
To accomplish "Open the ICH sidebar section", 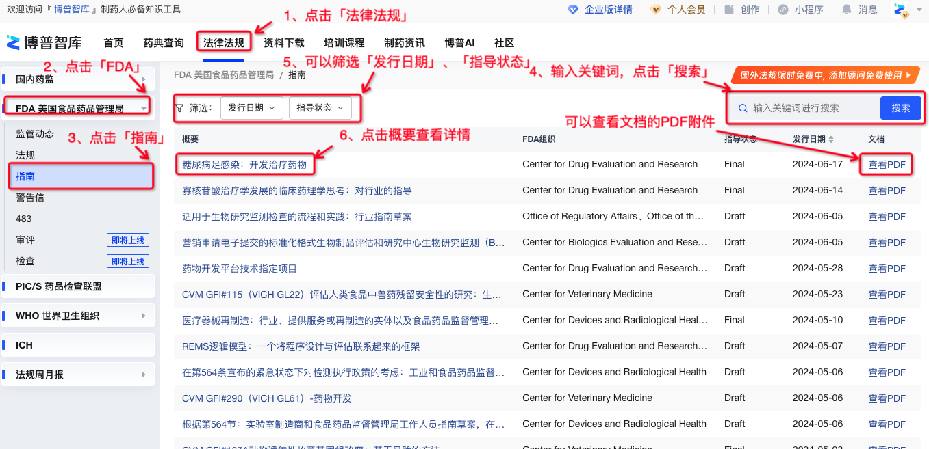I will 77,345.
